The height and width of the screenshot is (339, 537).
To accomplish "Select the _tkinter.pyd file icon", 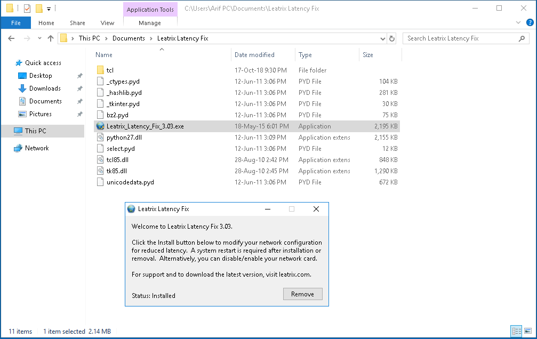I will coord(100,104).
